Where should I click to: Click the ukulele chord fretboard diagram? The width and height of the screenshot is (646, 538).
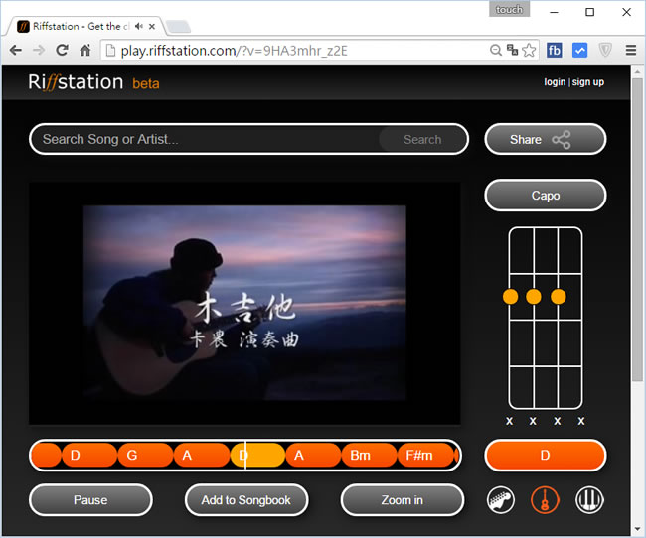coord(545,319)
